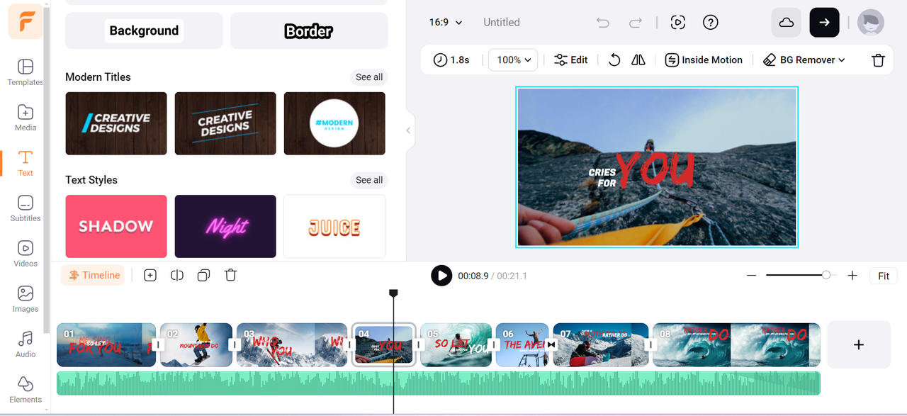Open the Inside Motion settings
Image resolution: width=907 pixels, height=416 pixels.
click(x=704, y=60)
